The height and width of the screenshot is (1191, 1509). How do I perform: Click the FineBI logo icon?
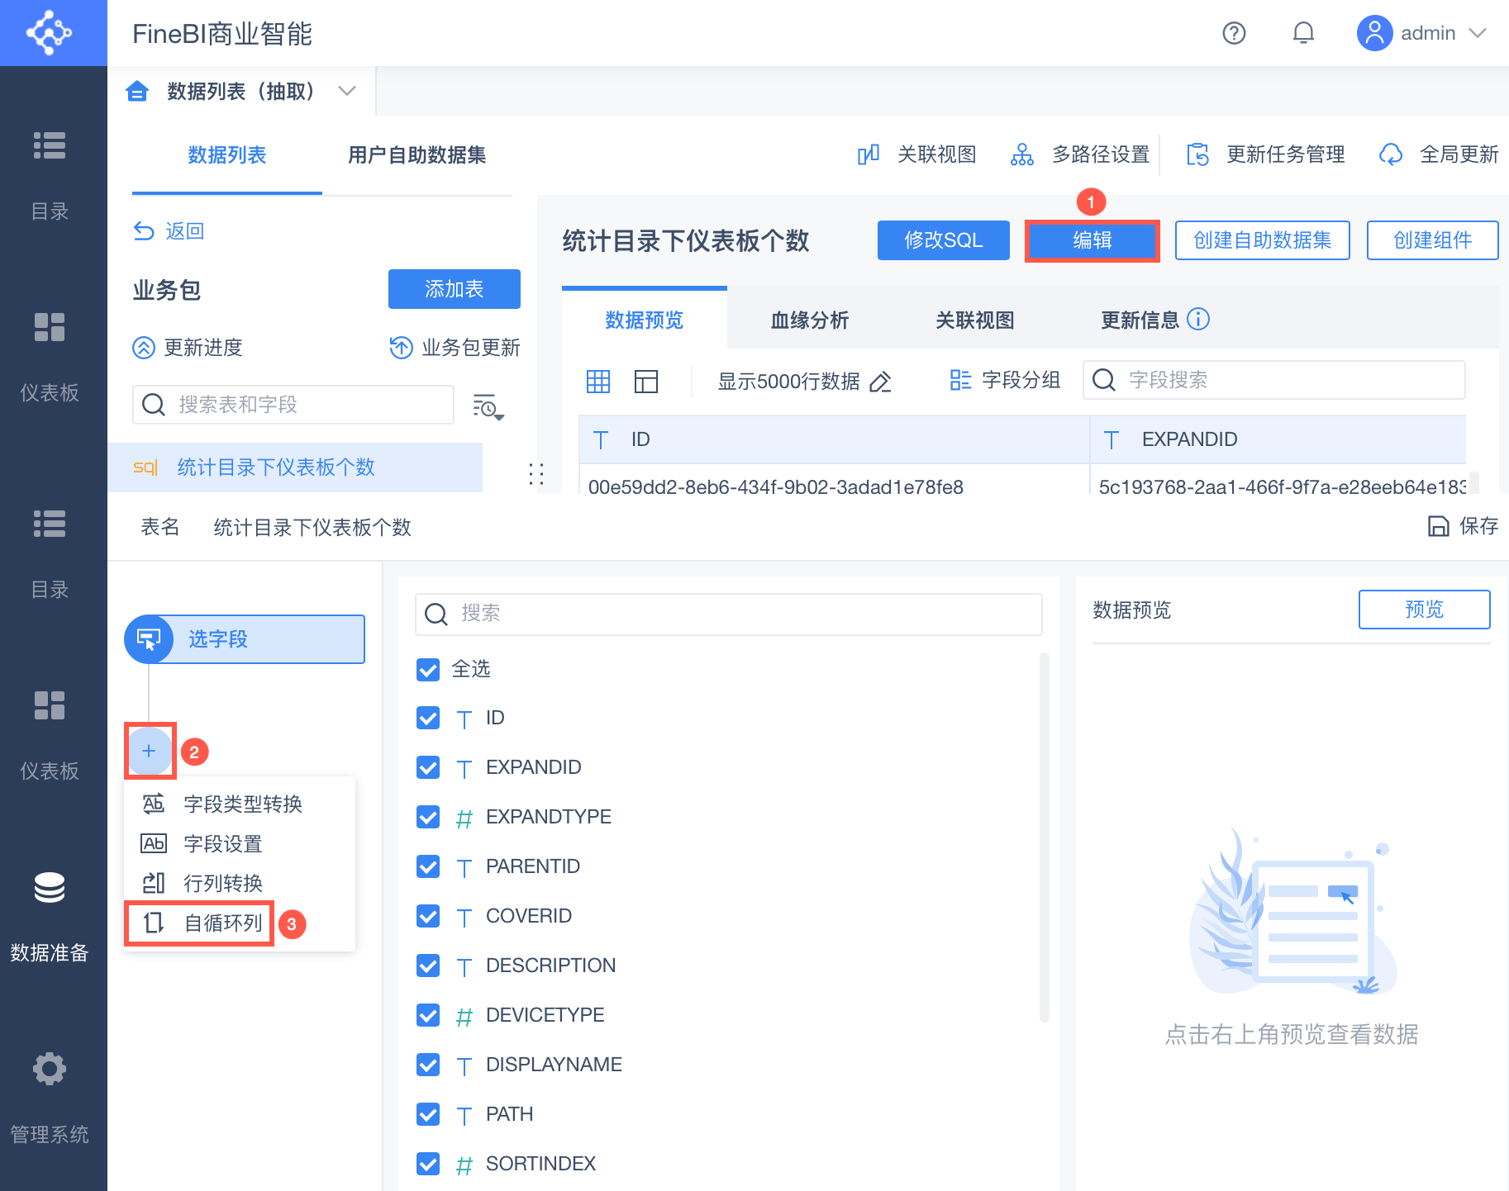tap(50, 33)
